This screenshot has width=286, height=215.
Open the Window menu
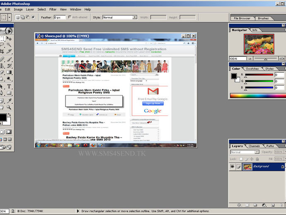click(75, 9)
